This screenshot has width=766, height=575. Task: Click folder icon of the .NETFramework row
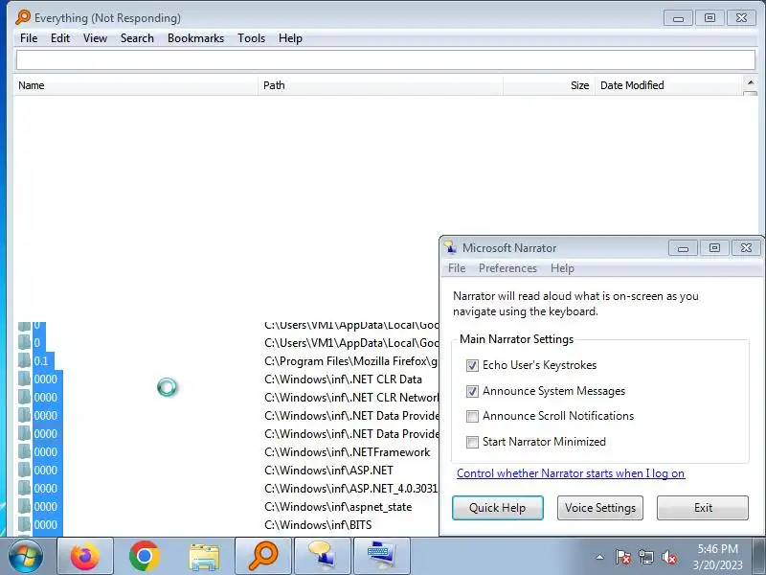click(25, 451)
